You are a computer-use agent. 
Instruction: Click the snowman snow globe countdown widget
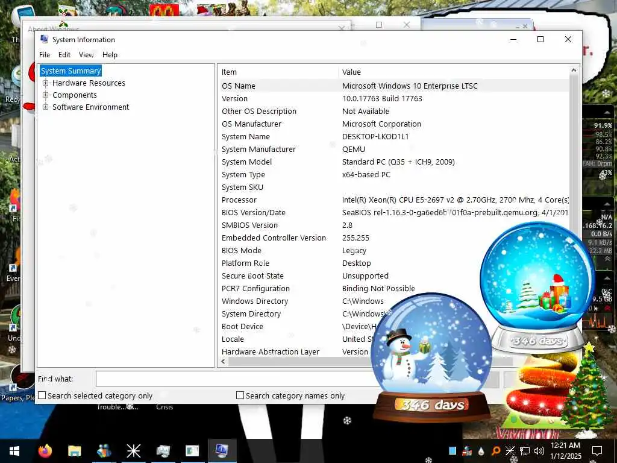tap(431, 356)
